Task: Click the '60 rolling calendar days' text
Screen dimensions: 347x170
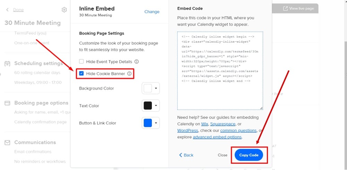Action: (37, 73)
